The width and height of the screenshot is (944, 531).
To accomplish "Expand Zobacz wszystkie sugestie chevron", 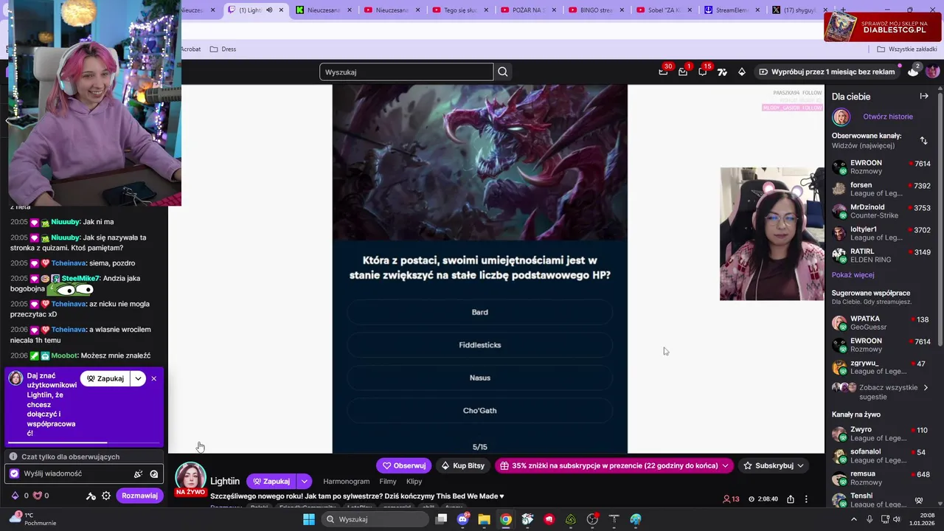I will pyautogui.click(x=926, y=388).
